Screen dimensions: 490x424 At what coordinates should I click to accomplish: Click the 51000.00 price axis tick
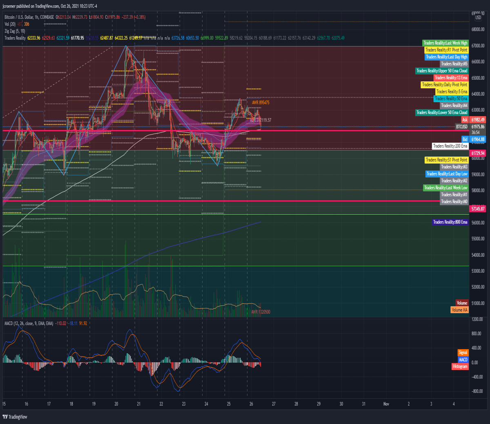click(478, 303)
